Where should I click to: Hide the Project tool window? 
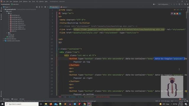click(x=48, y=7)
